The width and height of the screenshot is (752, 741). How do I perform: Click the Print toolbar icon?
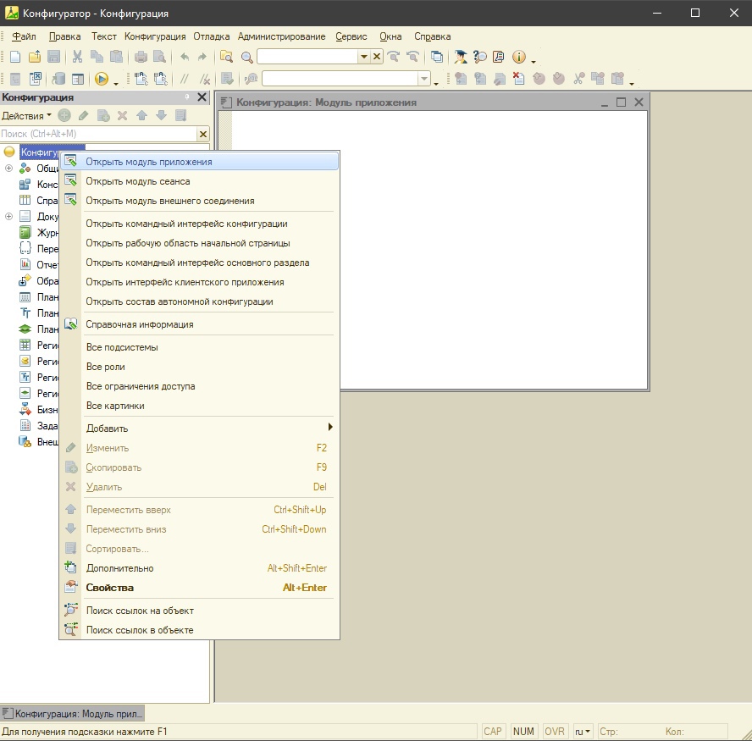141,57
